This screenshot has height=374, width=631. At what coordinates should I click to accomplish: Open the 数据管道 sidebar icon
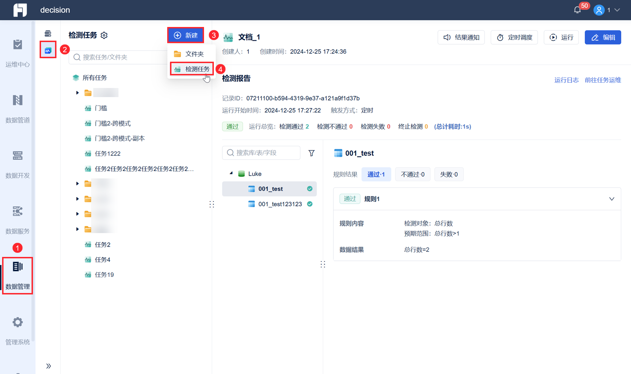[x=18, y=100]
